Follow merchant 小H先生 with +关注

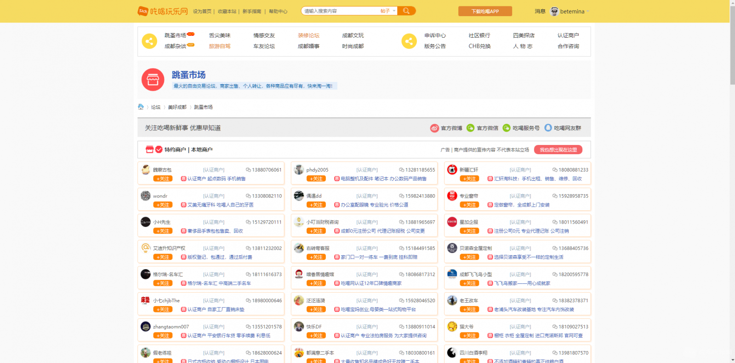point(163,231)
